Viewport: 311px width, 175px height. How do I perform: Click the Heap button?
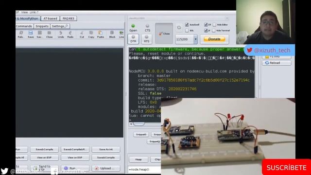(138, 159)
